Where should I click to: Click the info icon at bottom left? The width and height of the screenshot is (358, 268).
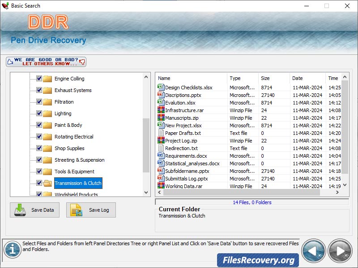13,249
